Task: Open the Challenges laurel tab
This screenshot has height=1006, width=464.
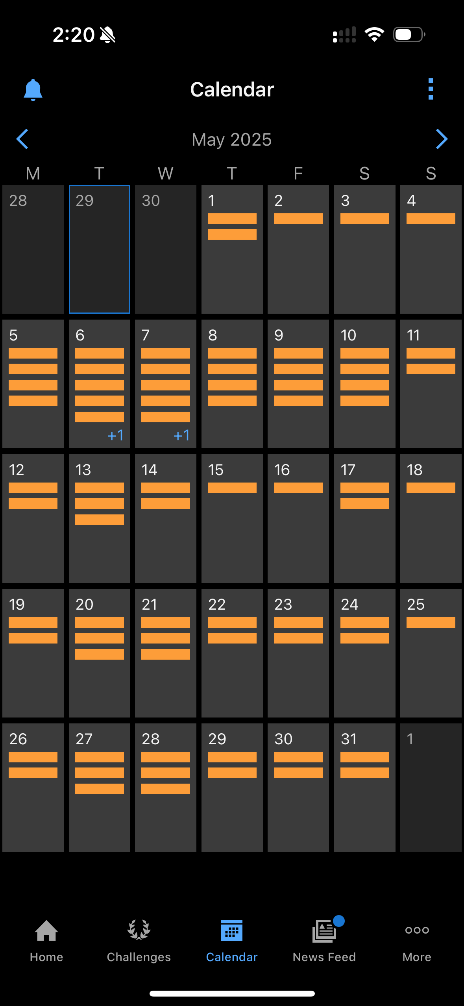Action: coord(139,941)
